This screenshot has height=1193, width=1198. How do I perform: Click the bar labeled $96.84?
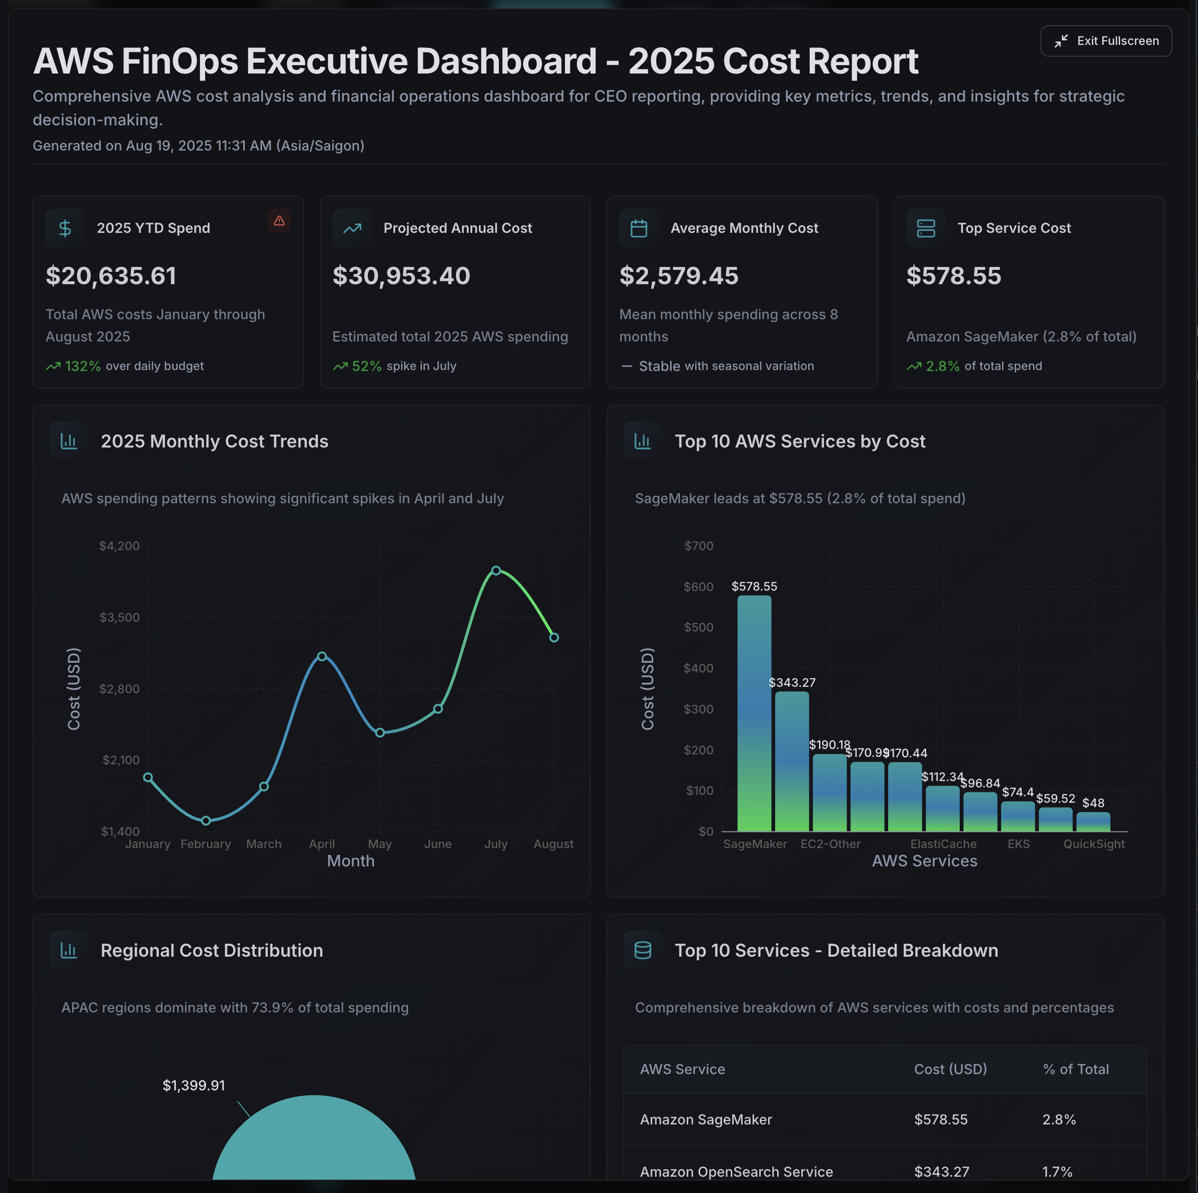[x=980, y=812]
